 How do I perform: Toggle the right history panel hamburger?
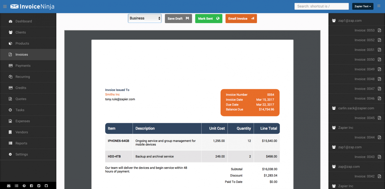[379, 6]
